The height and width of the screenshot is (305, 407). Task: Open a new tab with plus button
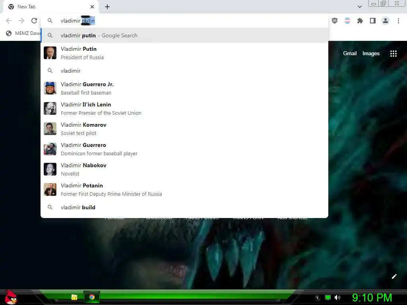(107, 7)
